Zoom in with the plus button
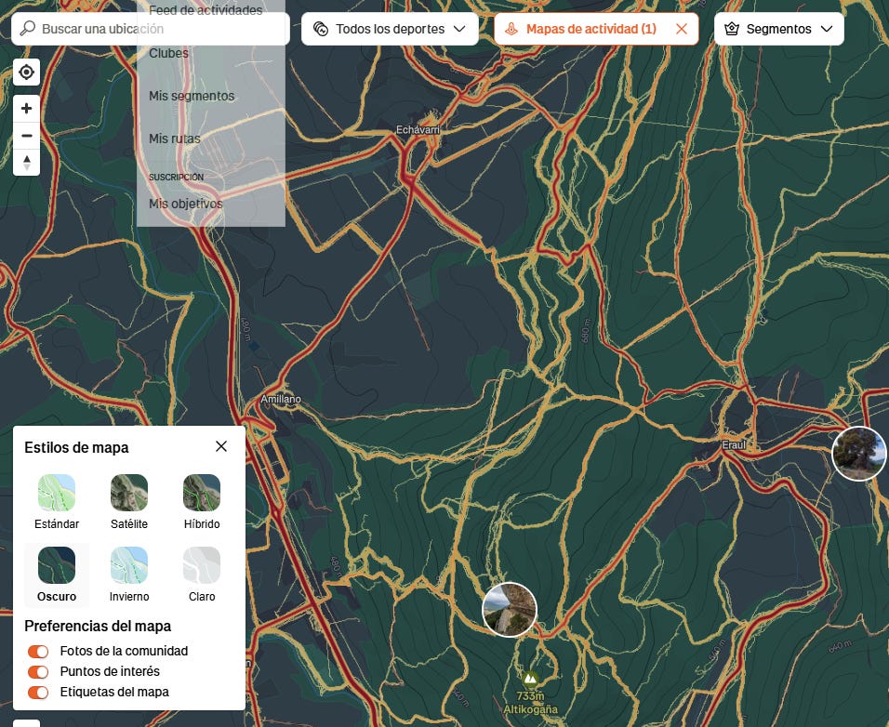Viewport: 889px width, 727px height. (x=27, y=108)
